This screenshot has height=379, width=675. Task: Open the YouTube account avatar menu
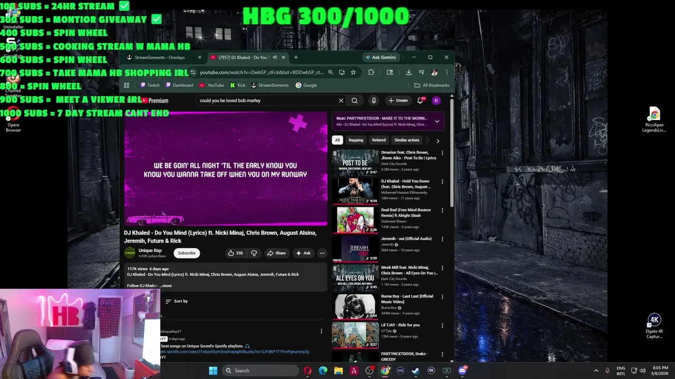tap(436, 101)
